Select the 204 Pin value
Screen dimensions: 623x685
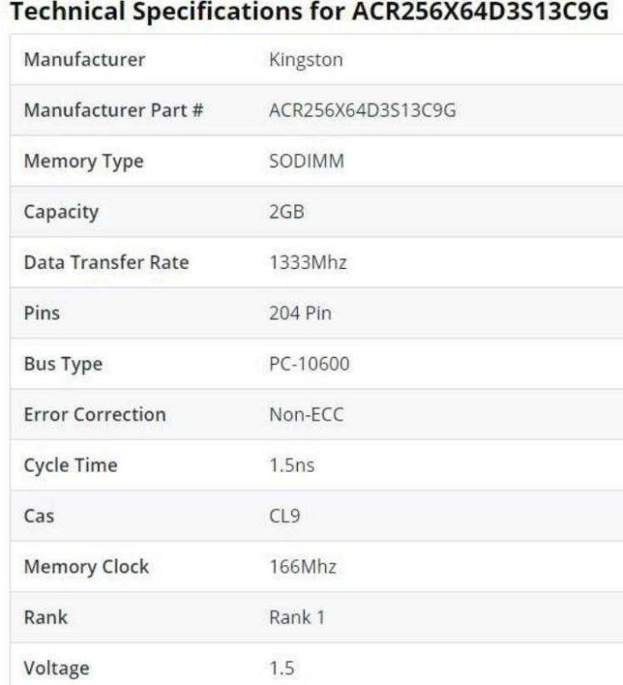(300, 313)
